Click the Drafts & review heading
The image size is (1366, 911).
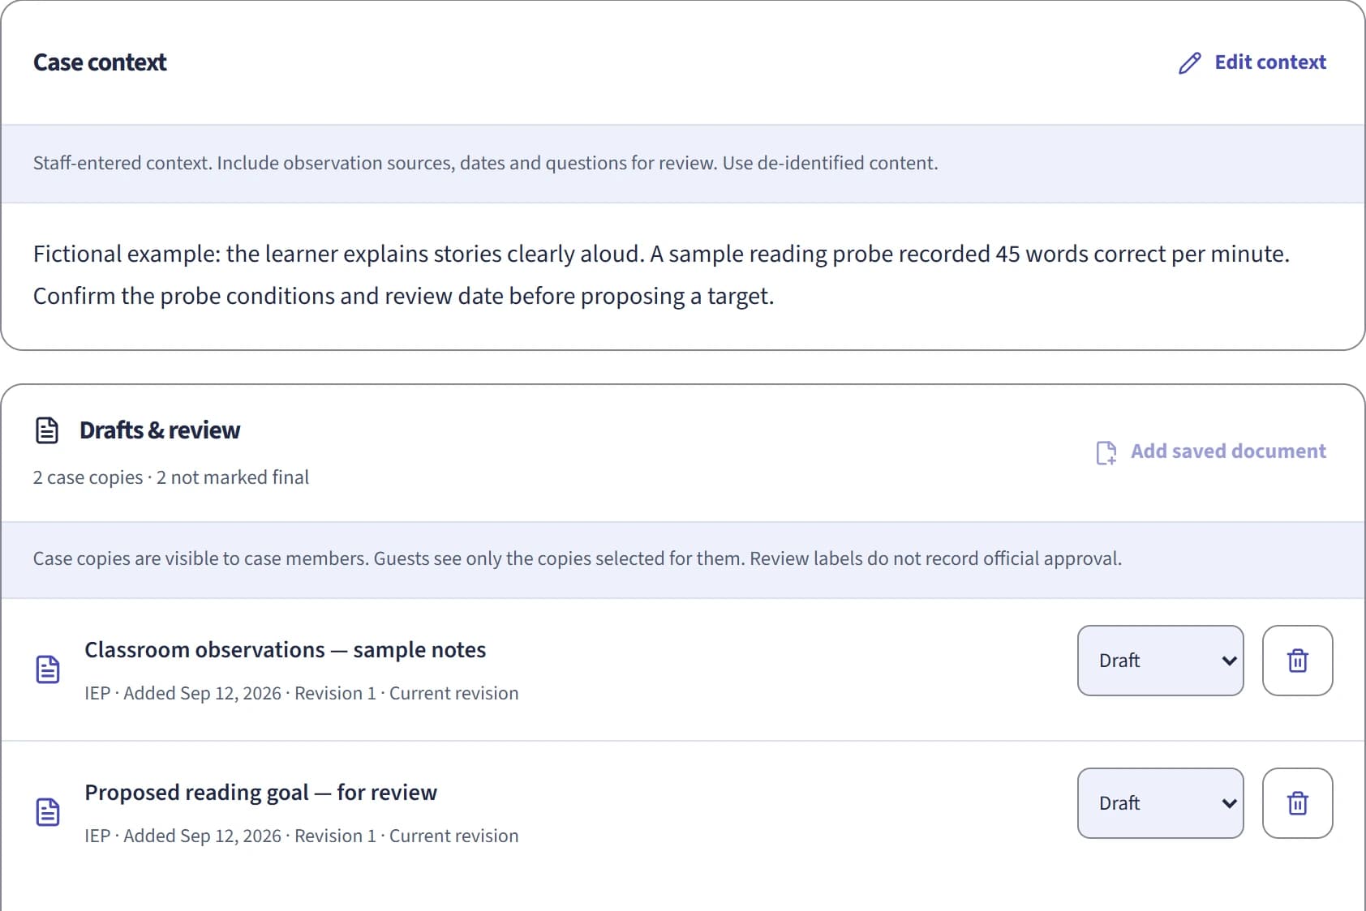tap(160, 430)
